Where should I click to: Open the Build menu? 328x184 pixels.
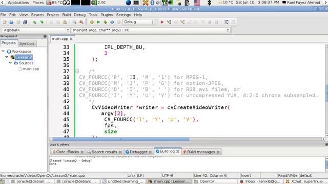click(67, 15)
